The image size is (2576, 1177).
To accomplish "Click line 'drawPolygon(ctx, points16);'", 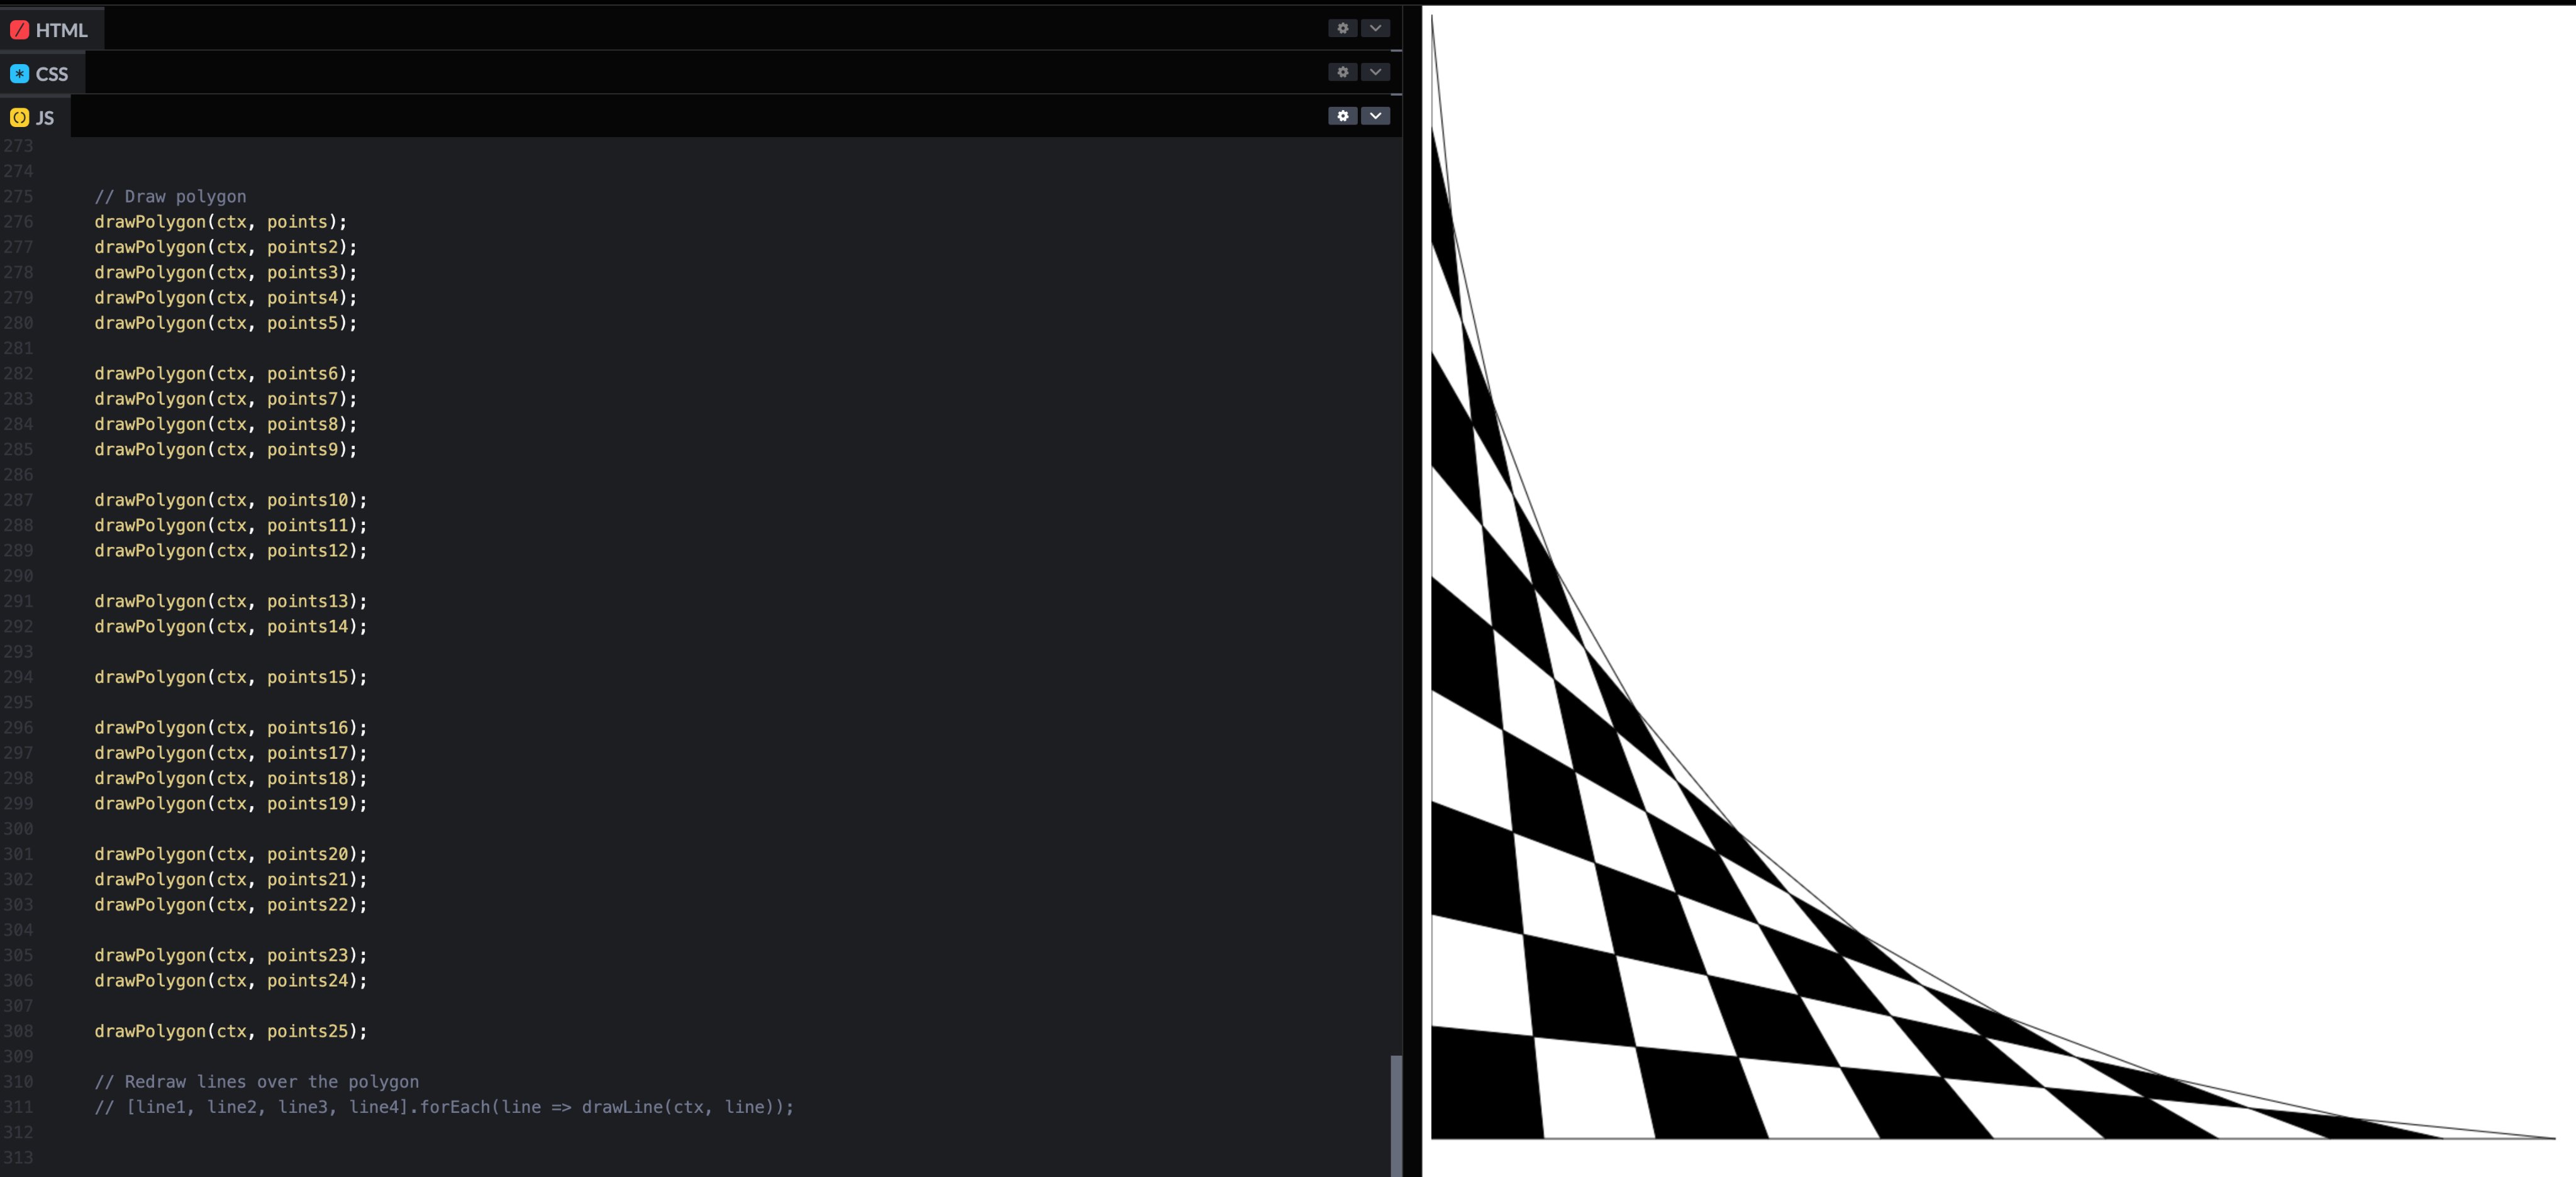I will tap(231, 728).
